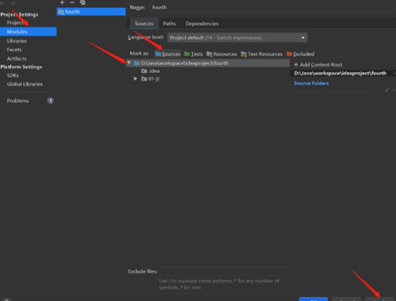Open SDKs under Platform Settings

13,75
